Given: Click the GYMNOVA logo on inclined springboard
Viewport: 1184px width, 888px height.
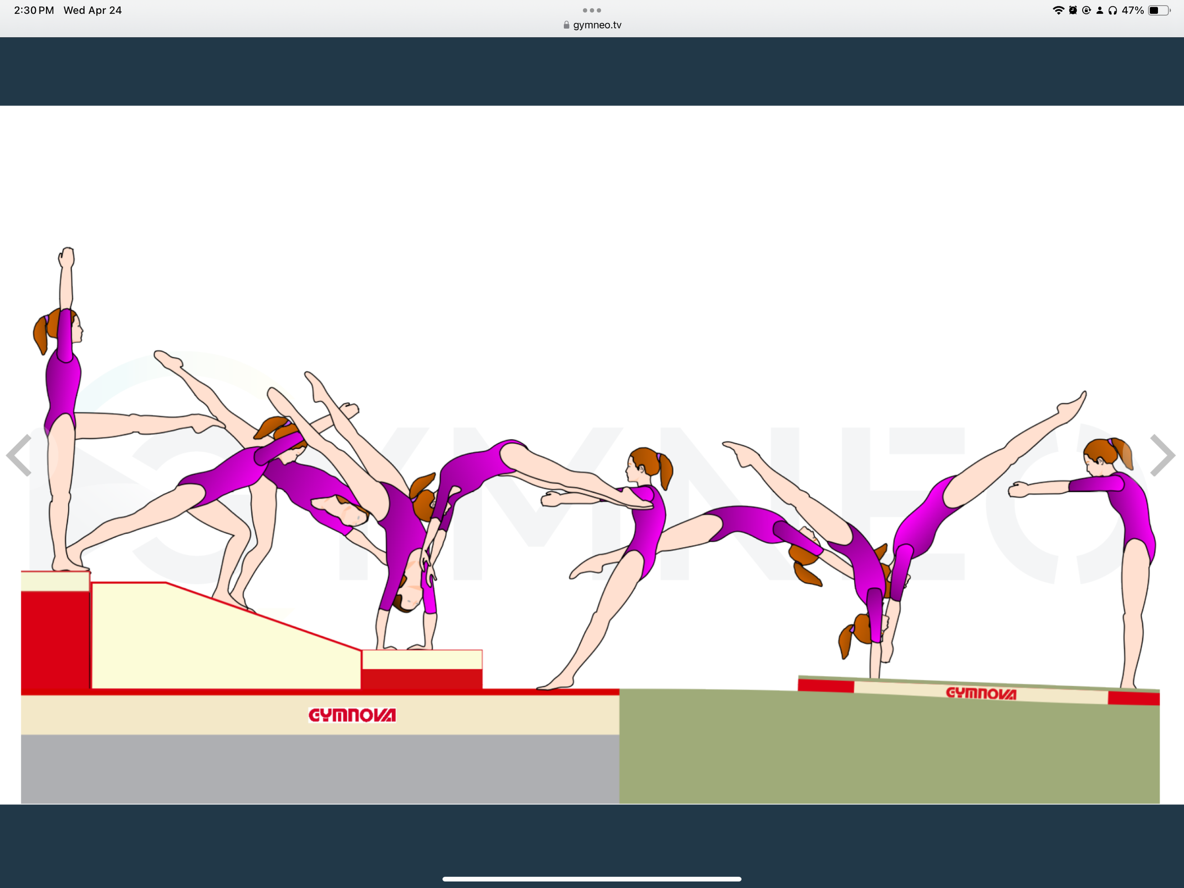Looking at the screenshot, I should pyautogui.click(x=981, y=694).
